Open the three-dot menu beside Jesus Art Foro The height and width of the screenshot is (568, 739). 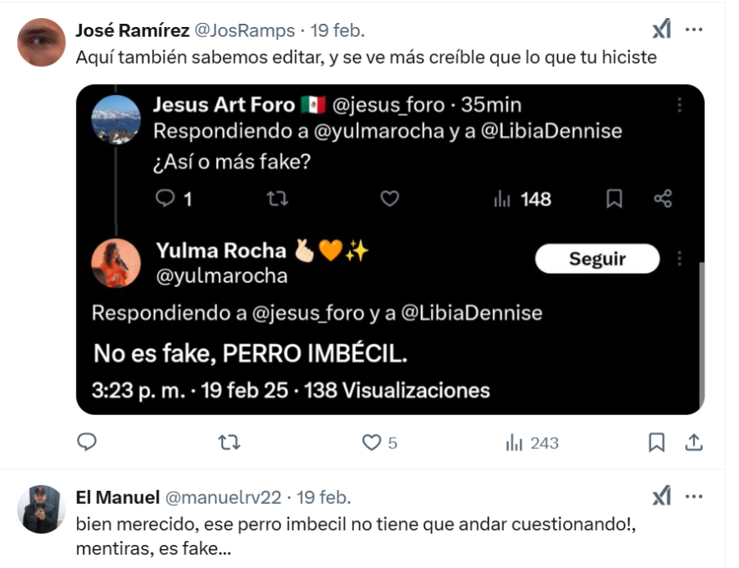pos(679,105)
